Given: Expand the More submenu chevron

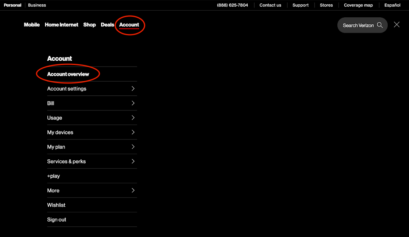Looking at the screenshot, I should (133, 191).
